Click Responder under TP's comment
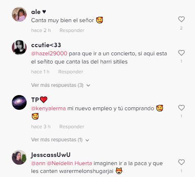 (x=72, y=127)
